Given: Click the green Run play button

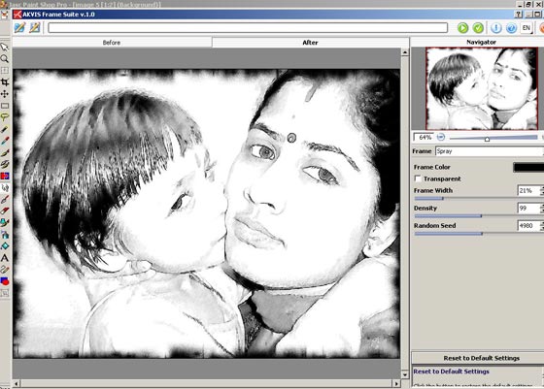Looking at the screenshot, I should tap(462, 28).
